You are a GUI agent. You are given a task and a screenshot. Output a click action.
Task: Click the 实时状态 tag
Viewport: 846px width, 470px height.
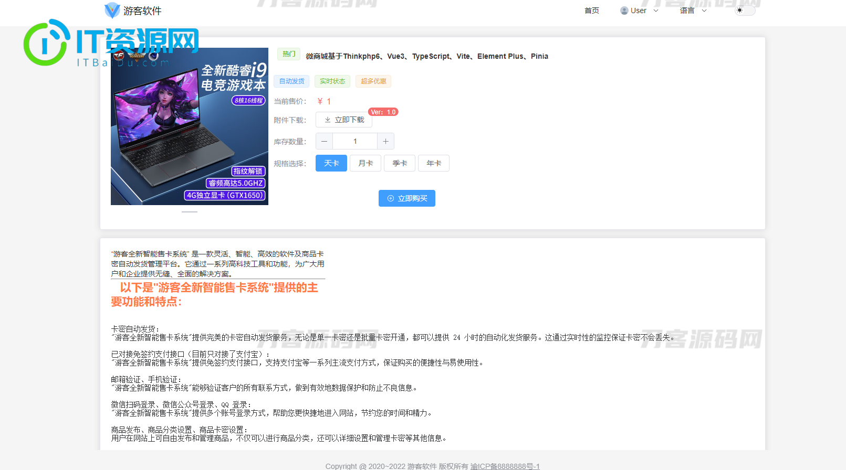pyautogui.click(x=332, y=81)
